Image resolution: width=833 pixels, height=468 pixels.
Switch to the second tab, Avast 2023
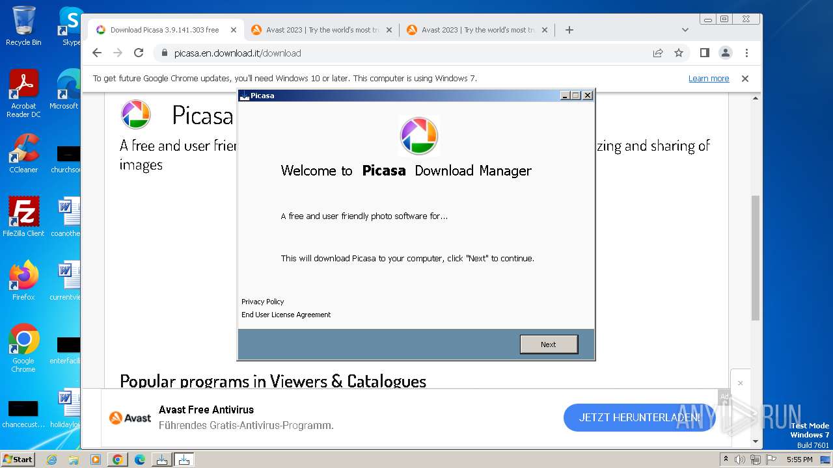321,30
